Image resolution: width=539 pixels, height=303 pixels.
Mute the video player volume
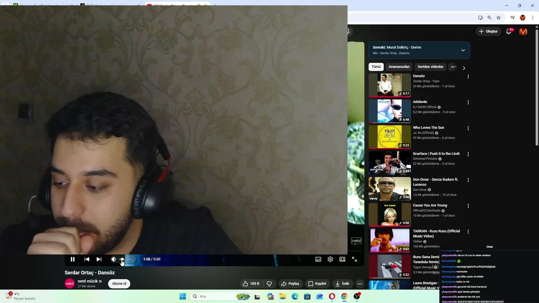[113, 259]
